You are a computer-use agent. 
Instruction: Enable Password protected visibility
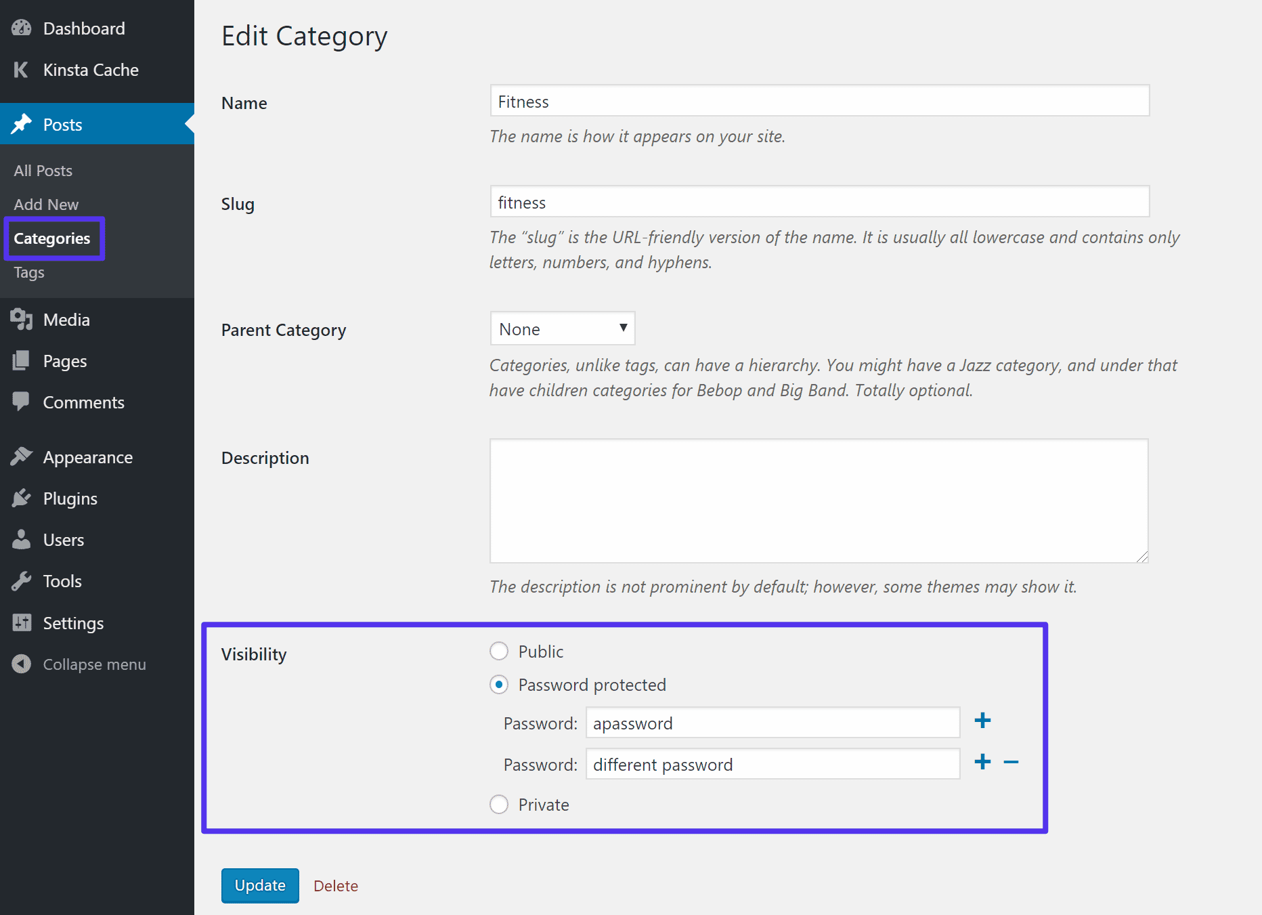coord(499,685)
